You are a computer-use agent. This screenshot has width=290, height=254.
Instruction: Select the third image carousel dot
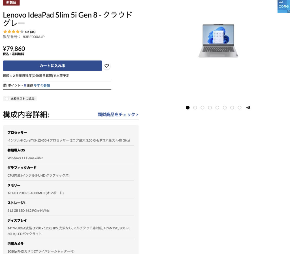pos(202,108)
